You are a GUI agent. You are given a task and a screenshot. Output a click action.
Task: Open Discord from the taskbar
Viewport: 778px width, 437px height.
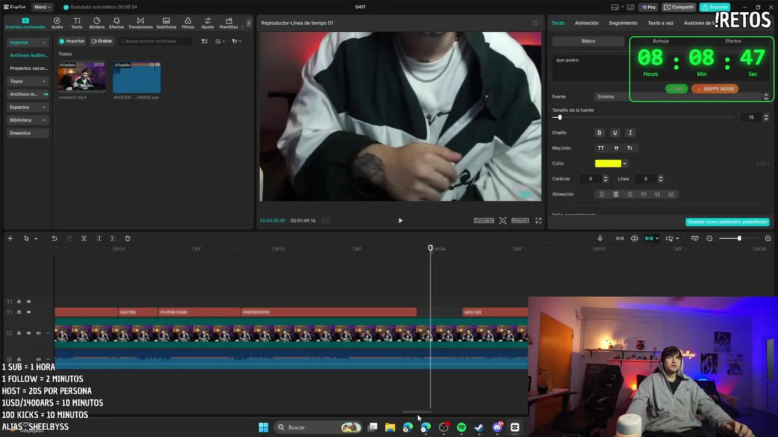497,427
